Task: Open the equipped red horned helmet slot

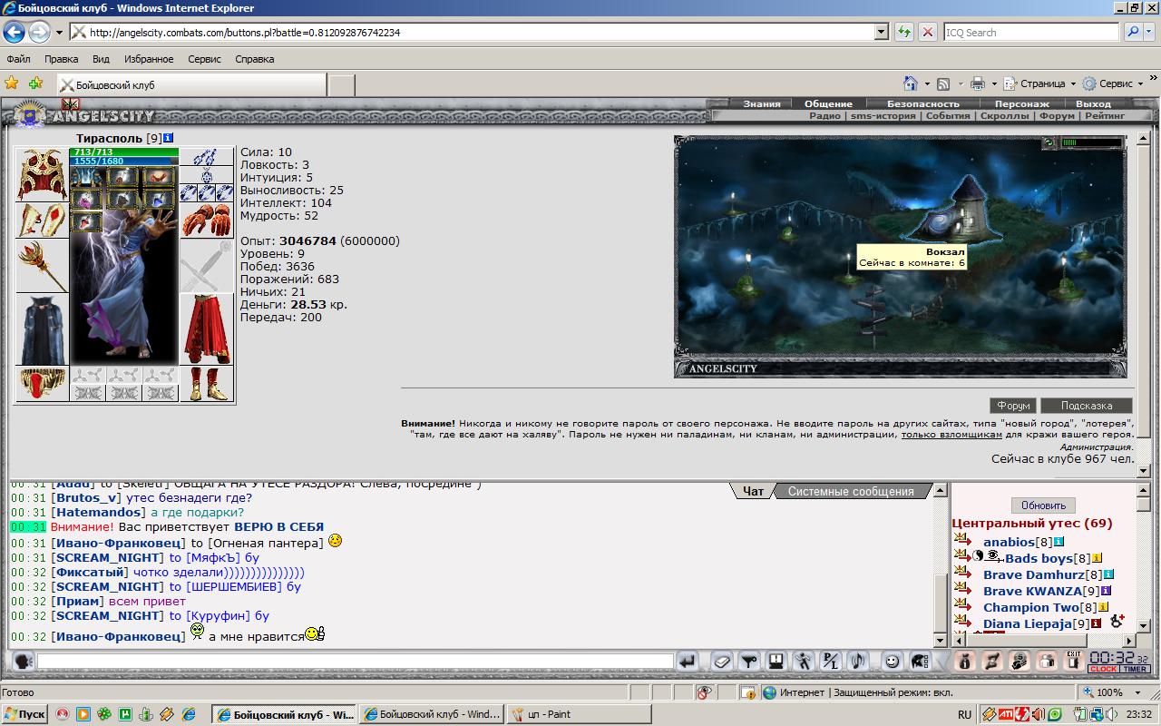Action: coord(42,174)
